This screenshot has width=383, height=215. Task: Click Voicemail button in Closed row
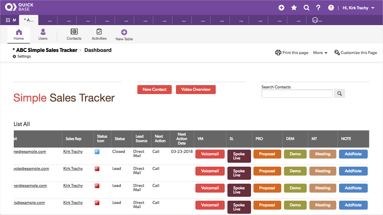pyautogui.click(x=210, y=154)
